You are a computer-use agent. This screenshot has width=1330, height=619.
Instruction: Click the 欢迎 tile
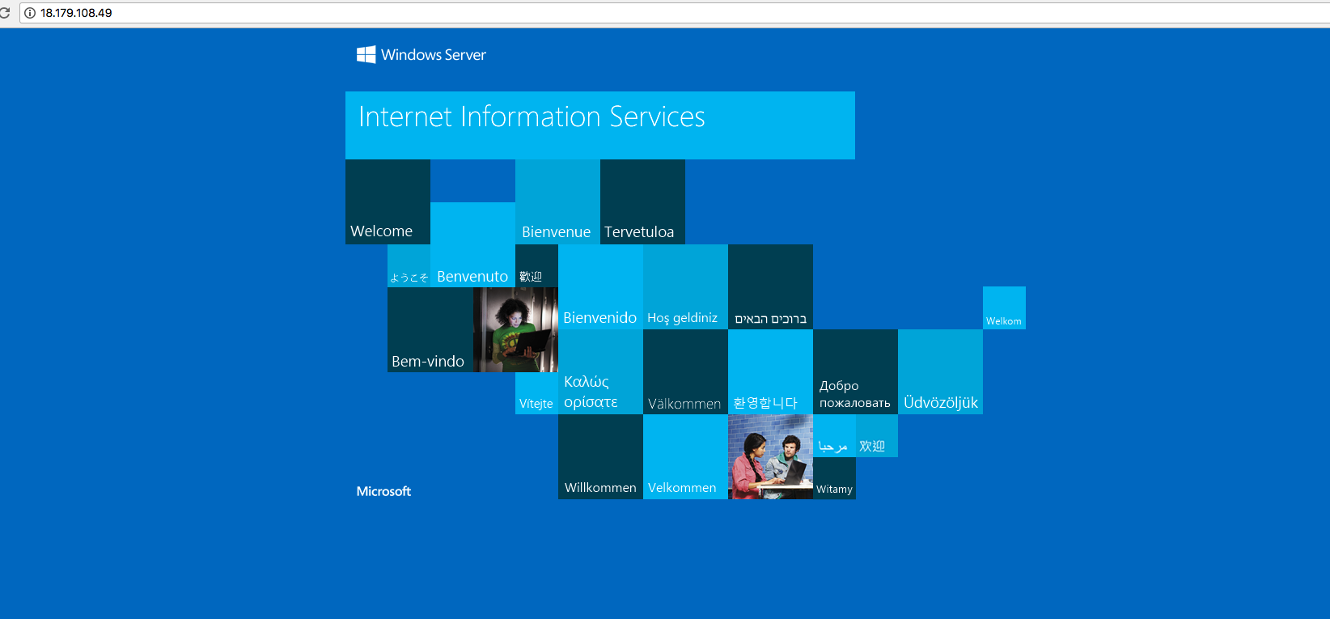pyautogui.click(x=877, y=435)
